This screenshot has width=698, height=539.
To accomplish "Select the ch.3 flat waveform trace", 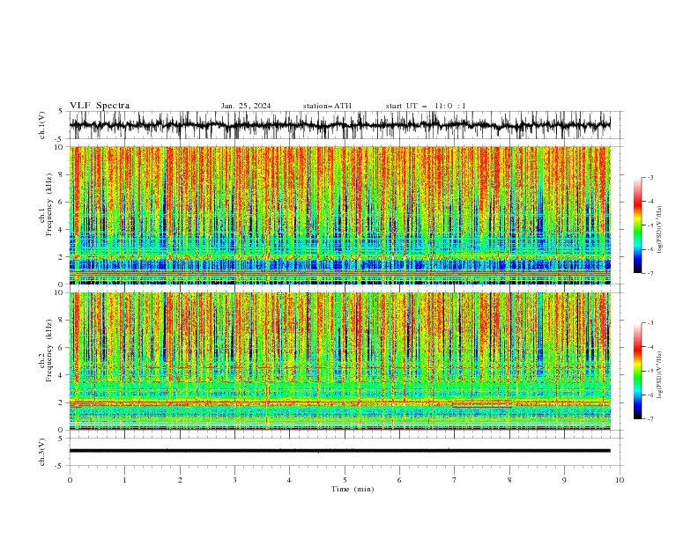I will click(340, 451).
